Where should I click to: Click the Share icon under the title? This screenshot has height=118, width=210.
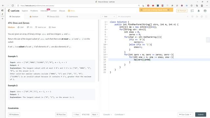(50, 27)
